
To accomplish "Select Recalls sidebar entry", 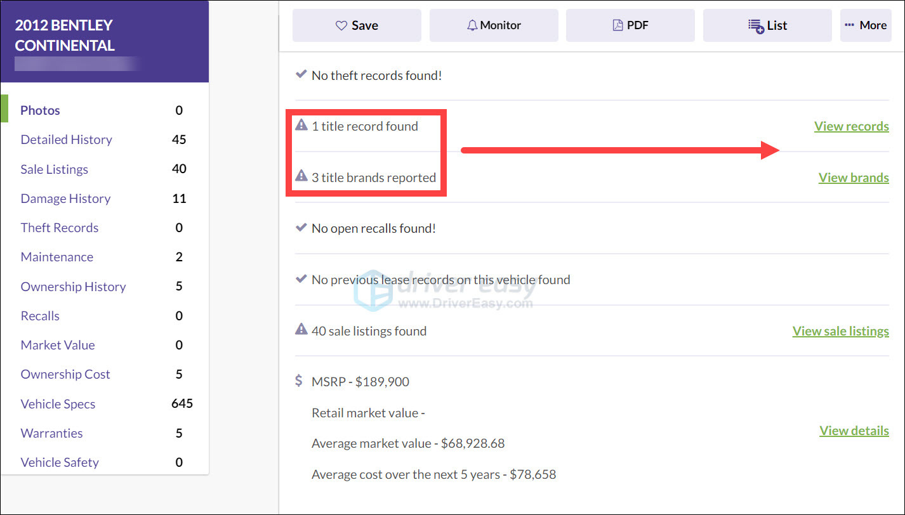I will (x=40, y=316).
